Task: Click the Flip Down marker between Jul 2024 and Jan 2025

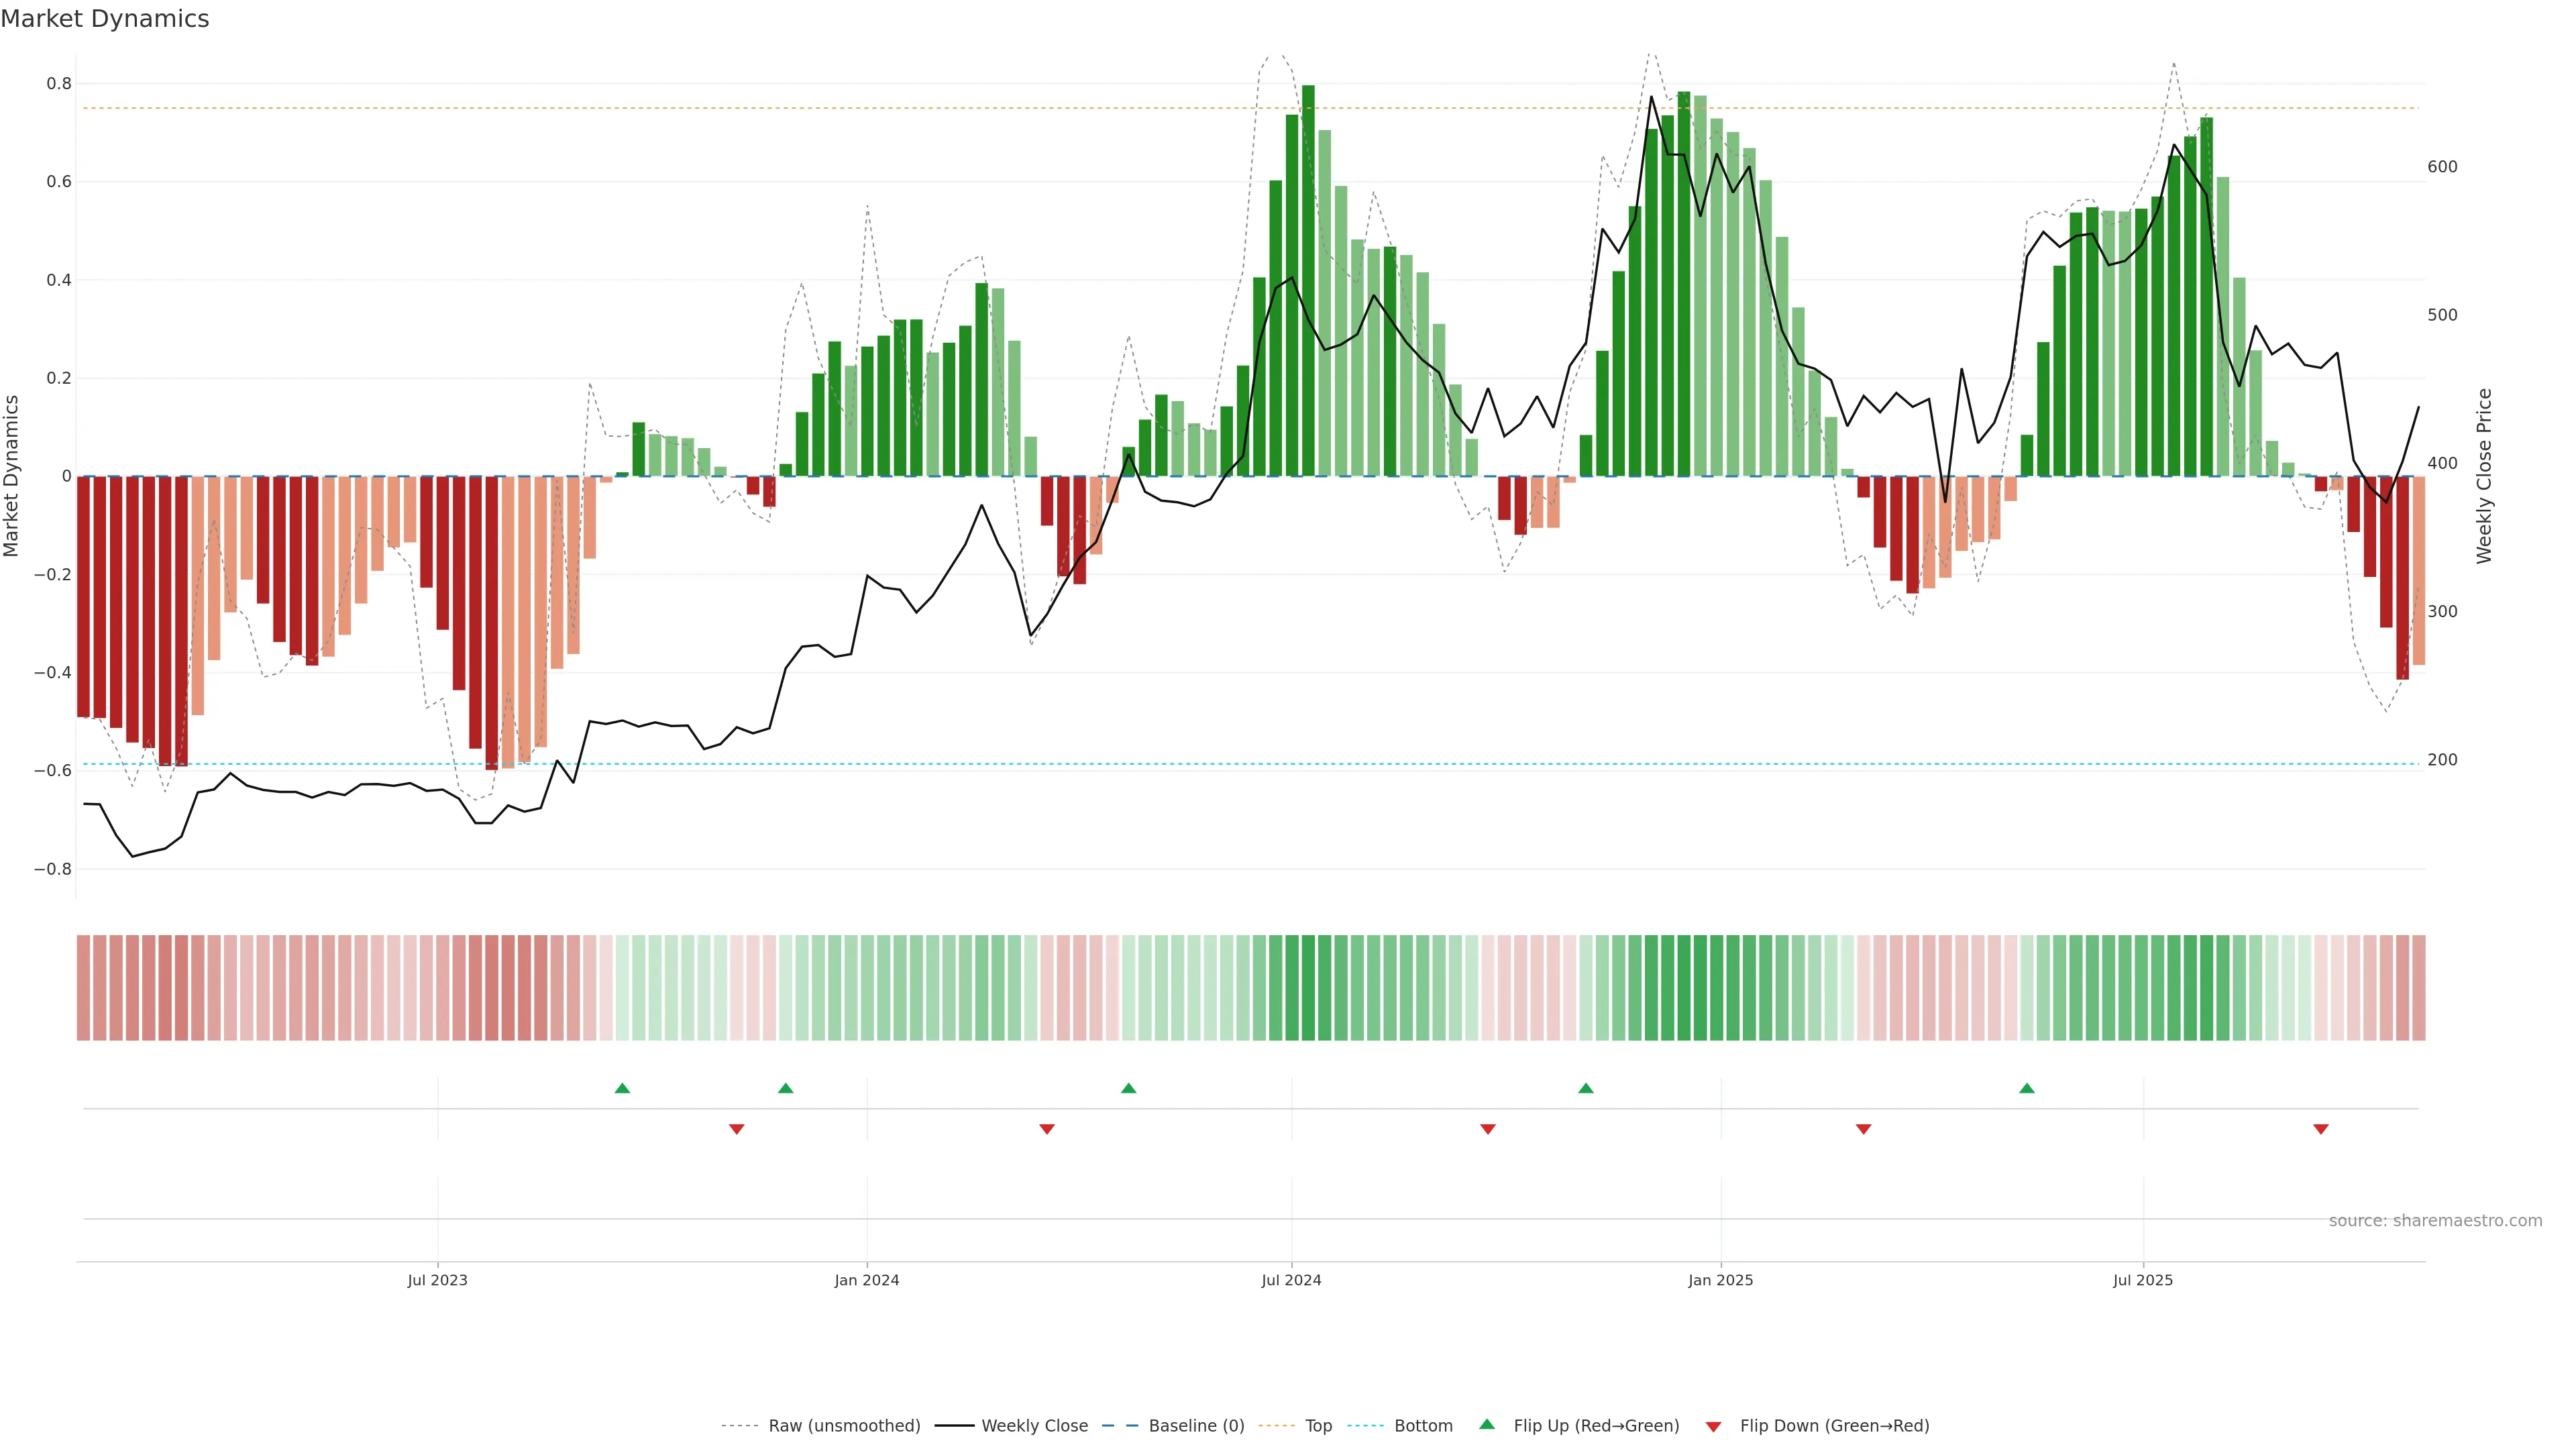Action: tap(1487, 1129)
